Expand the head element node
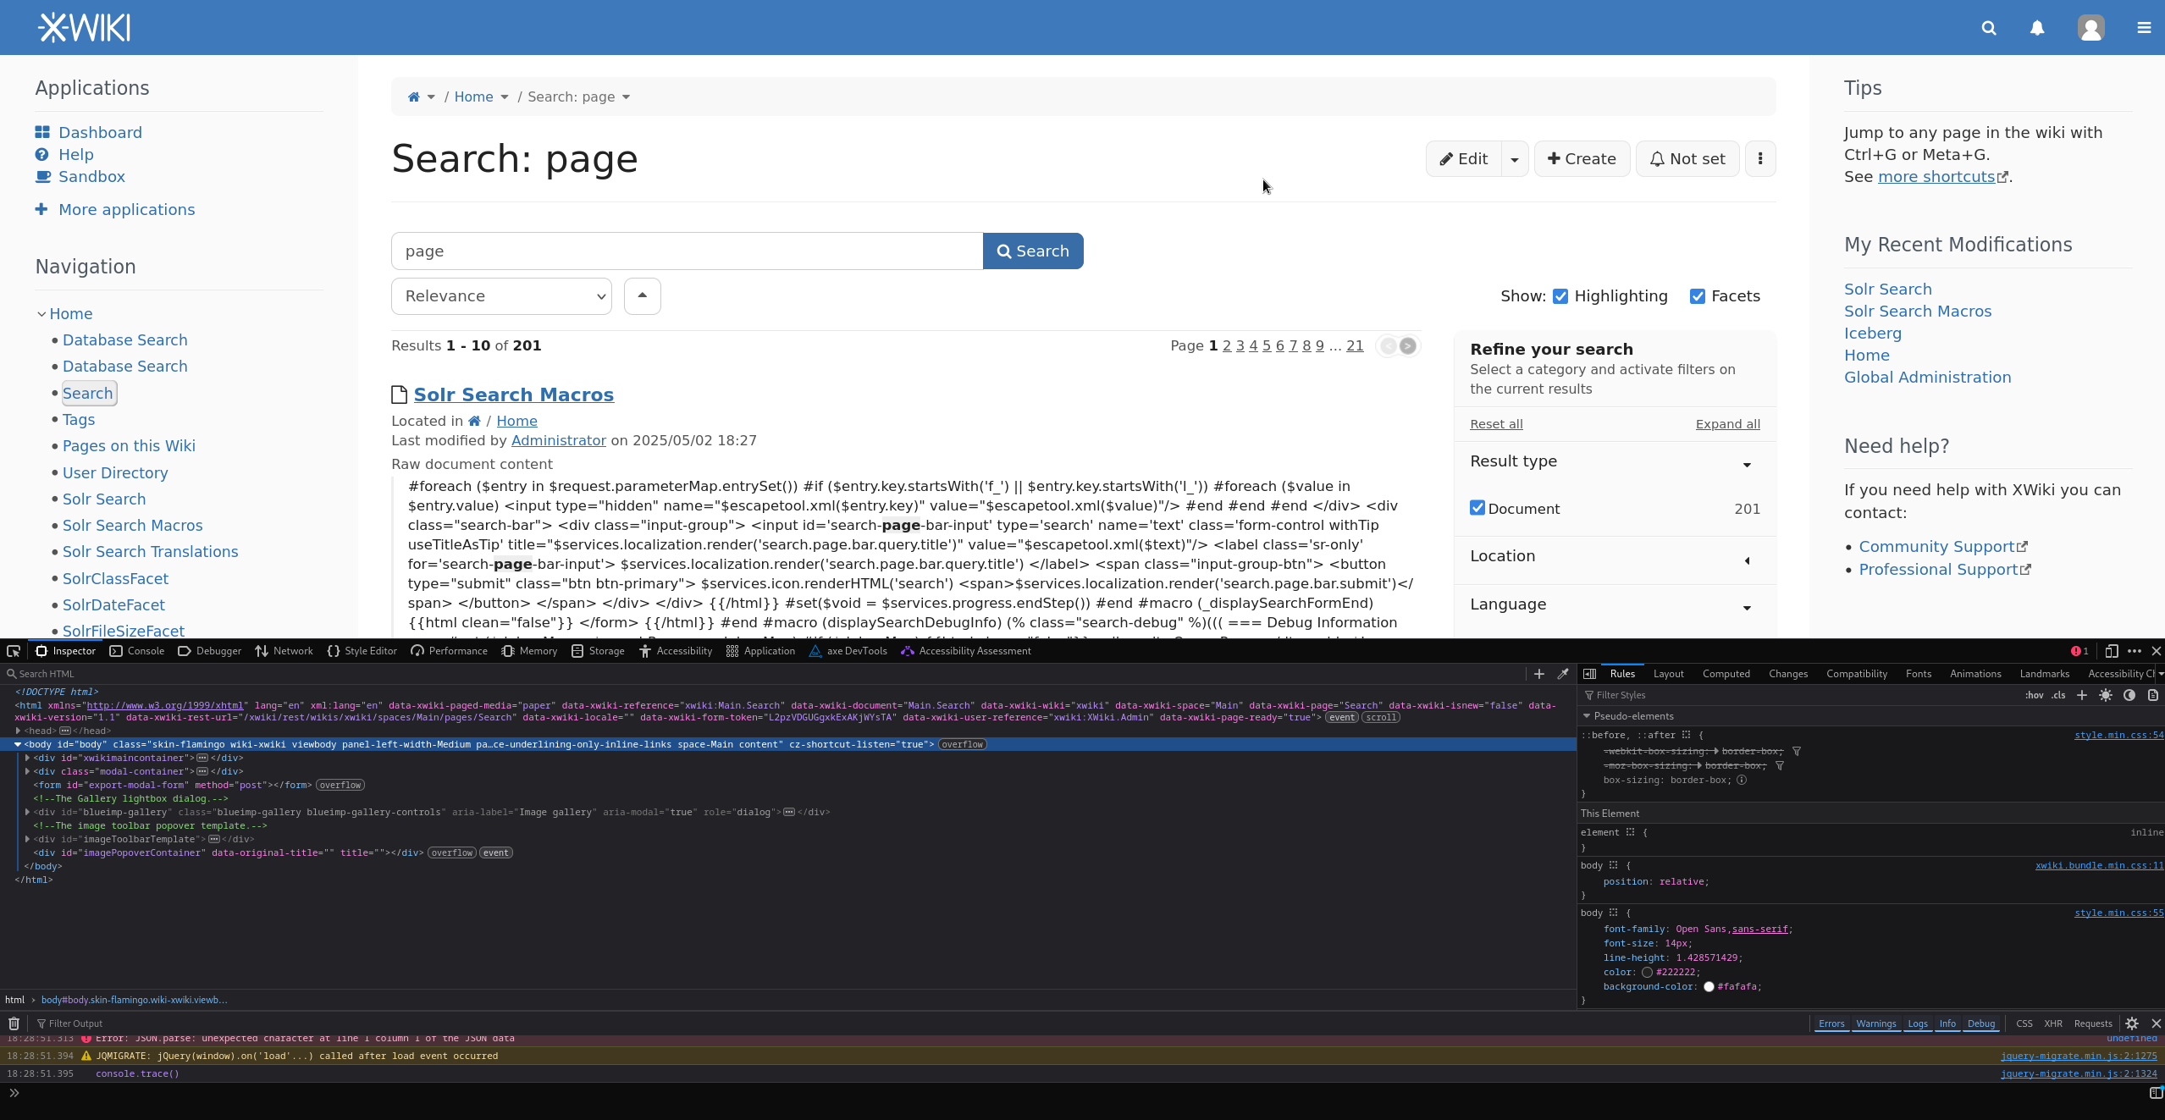This screenshot has width=2165, height=1120. 18,731
